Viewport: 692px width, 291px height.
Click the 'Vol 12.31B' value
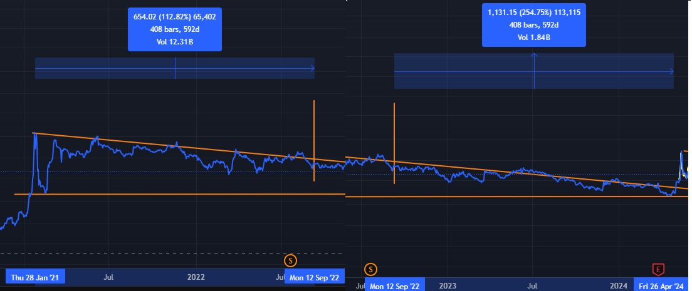(175, 41)
